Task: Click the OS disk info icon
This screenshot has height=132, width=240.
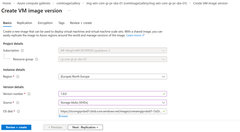Action: pos(19,112)
